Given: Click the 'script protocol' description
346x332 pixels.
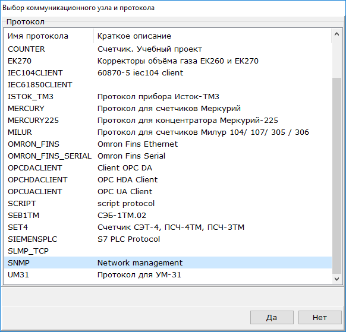Looking at the screenshot, I should coord(126,204).
